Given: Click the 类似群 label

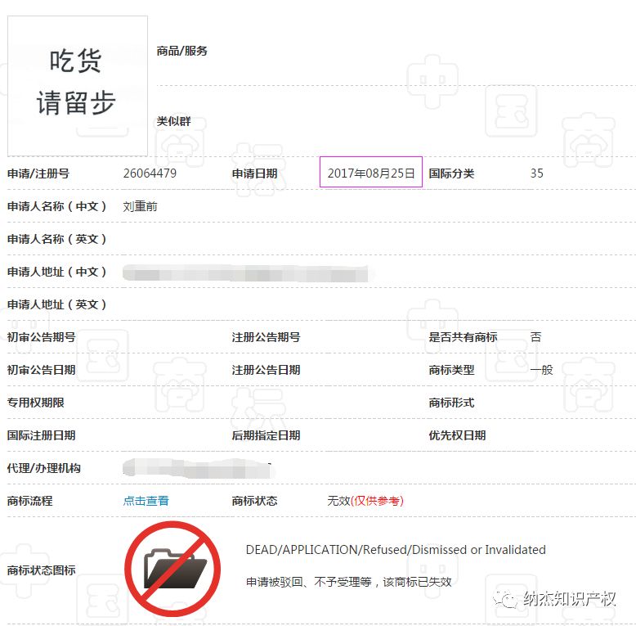Looking at the screenshot, I should point(173,121).
